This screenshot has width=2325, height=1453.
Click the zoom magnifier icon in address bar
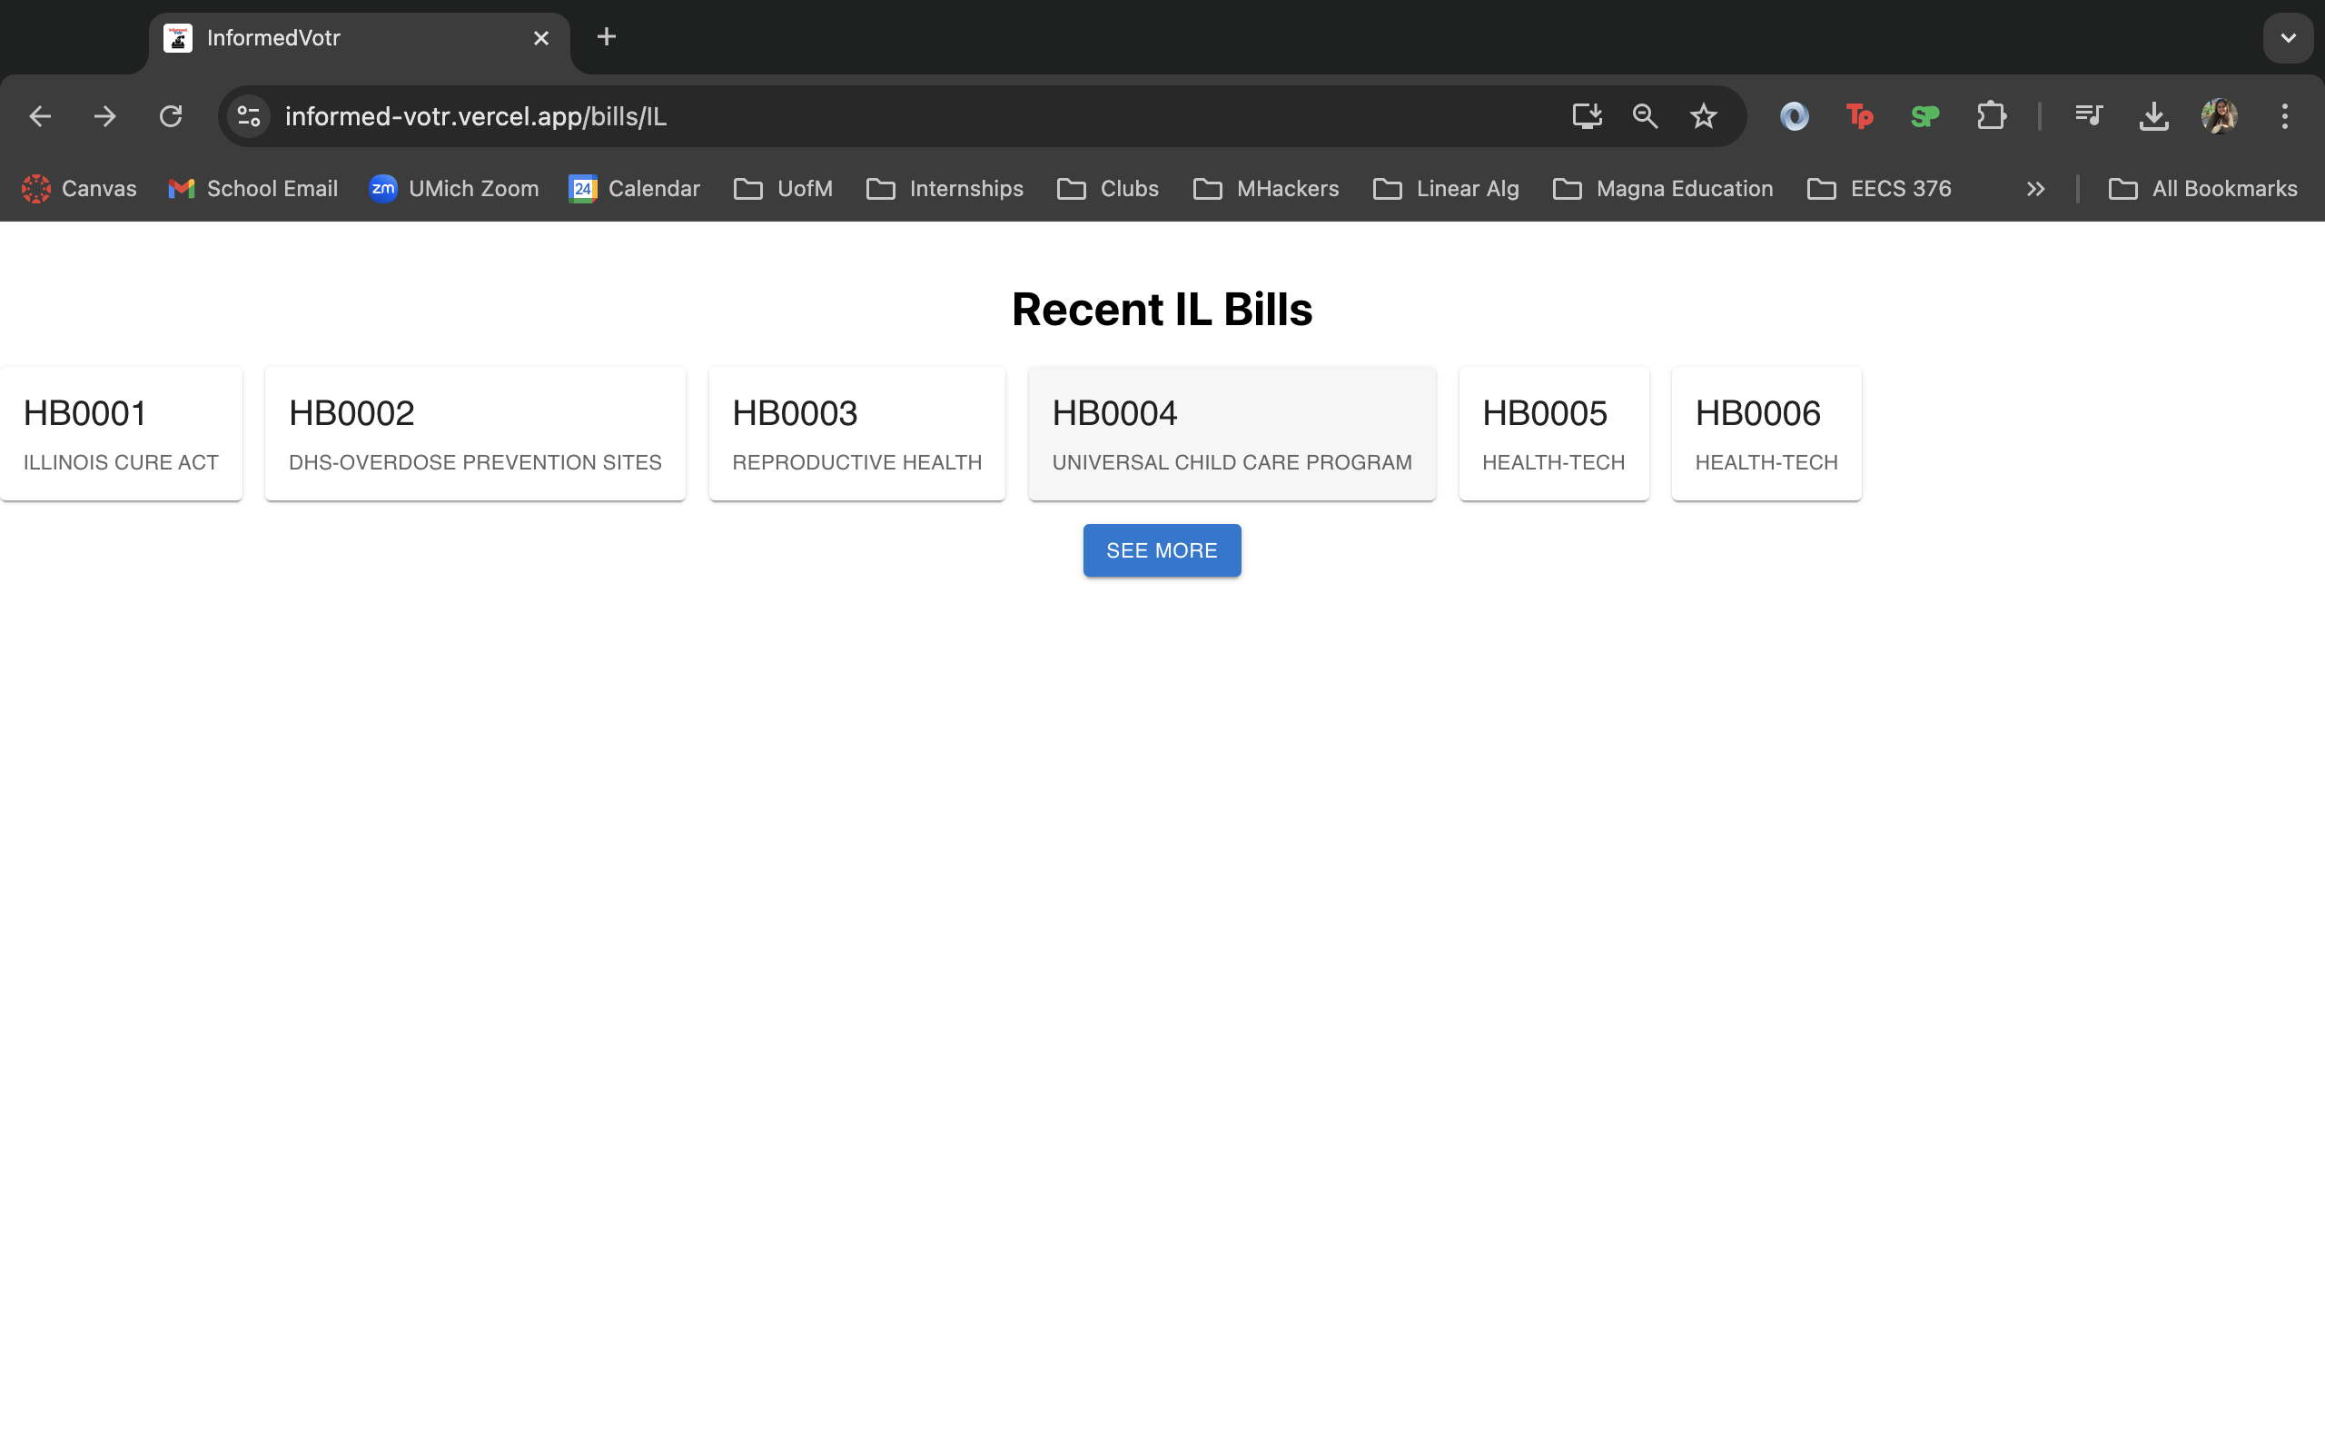pos(1645,116)
